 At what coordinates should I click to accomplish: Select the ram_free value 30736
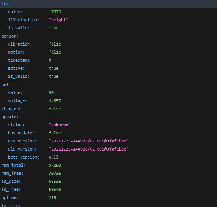[55, 174]
